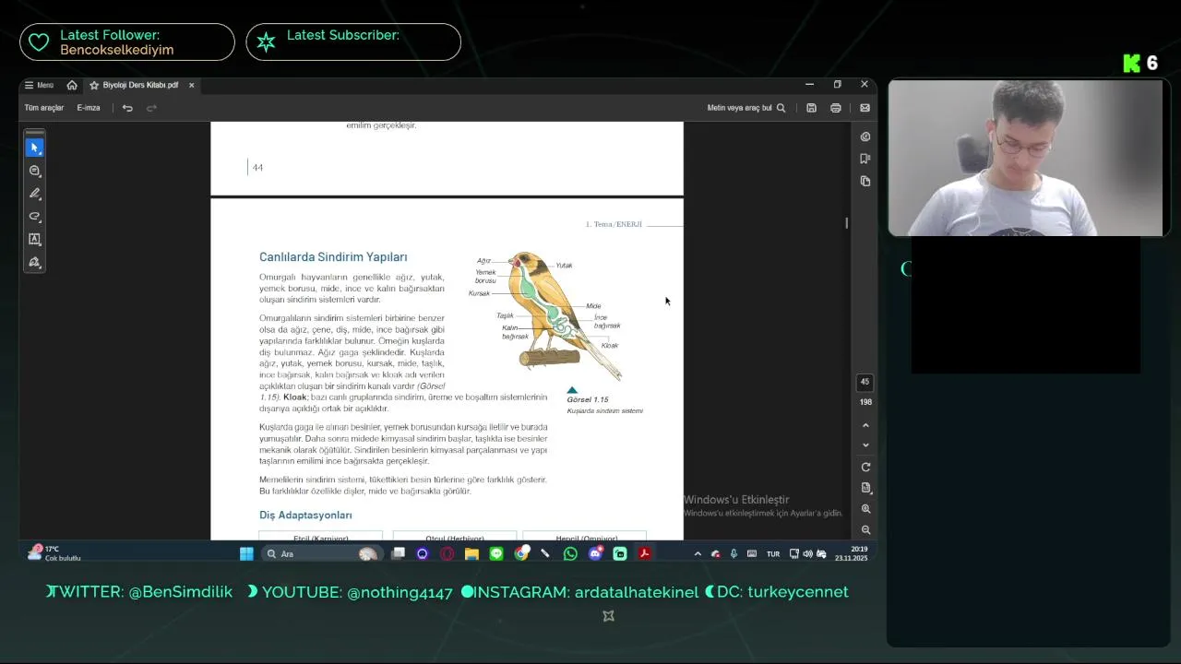The image size is (1181, 664).
Task: Switch to the Biyoloji Ders Kitabı.pdf tab
Action: click(x=140, y=85)
